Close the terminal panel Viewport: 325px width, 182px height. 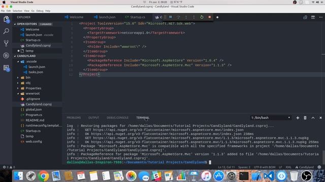320,118
